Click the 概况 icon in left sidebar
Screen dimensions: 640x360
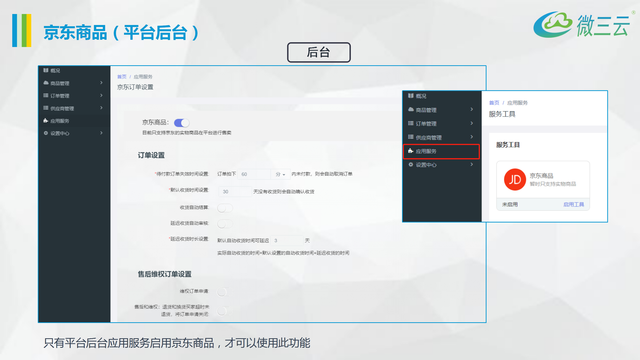point(46,70)
